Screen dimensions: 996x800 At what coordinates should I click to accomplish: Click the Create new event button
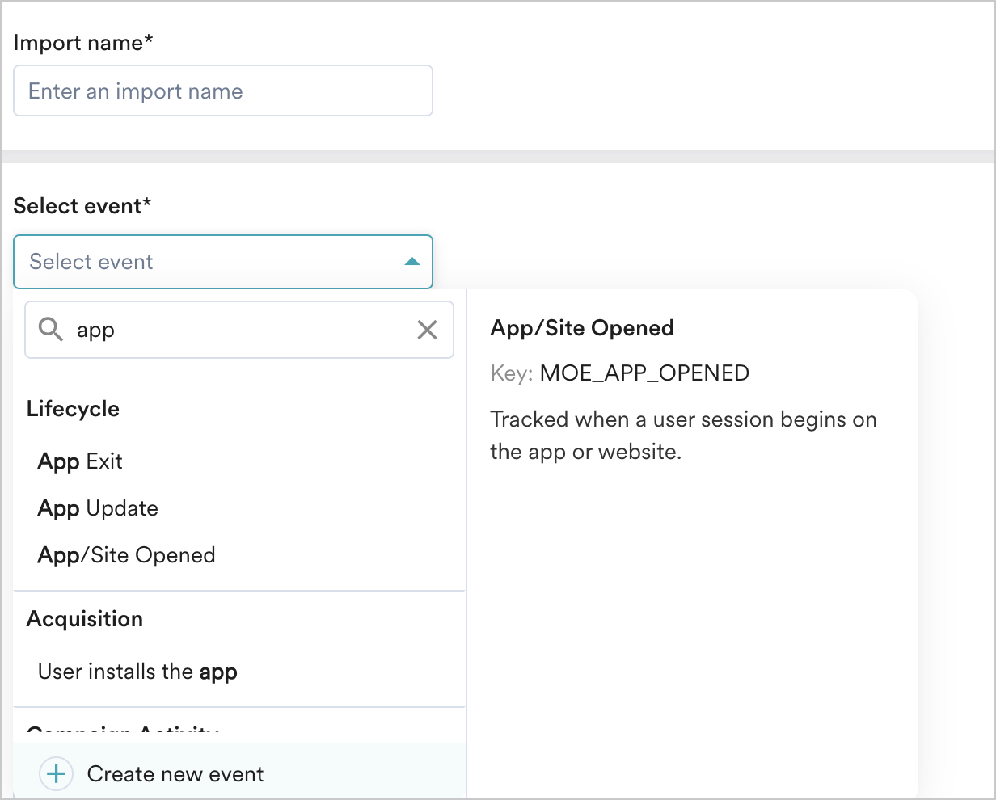coord(175,774)
